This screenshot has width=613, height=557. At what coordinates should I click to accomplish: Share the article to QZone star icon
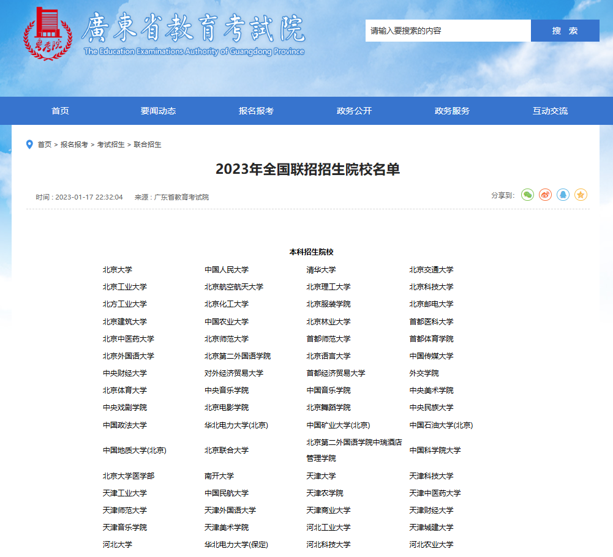click(581, 195)
